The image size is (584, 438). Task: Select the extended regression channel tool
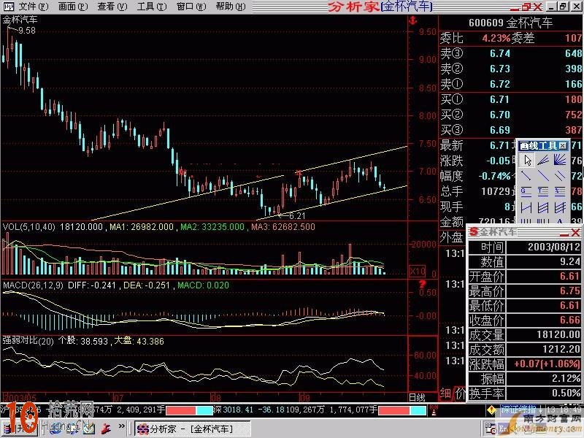(x=560, y=207)
